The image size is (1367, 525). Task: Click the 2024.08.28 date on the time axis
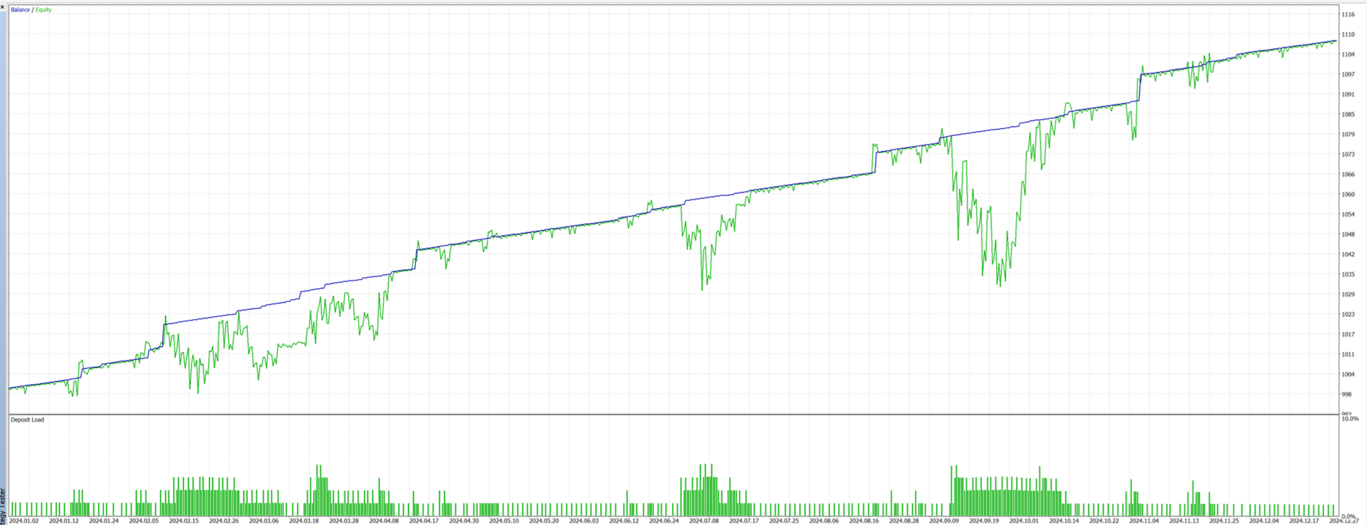tap(904, 521)
